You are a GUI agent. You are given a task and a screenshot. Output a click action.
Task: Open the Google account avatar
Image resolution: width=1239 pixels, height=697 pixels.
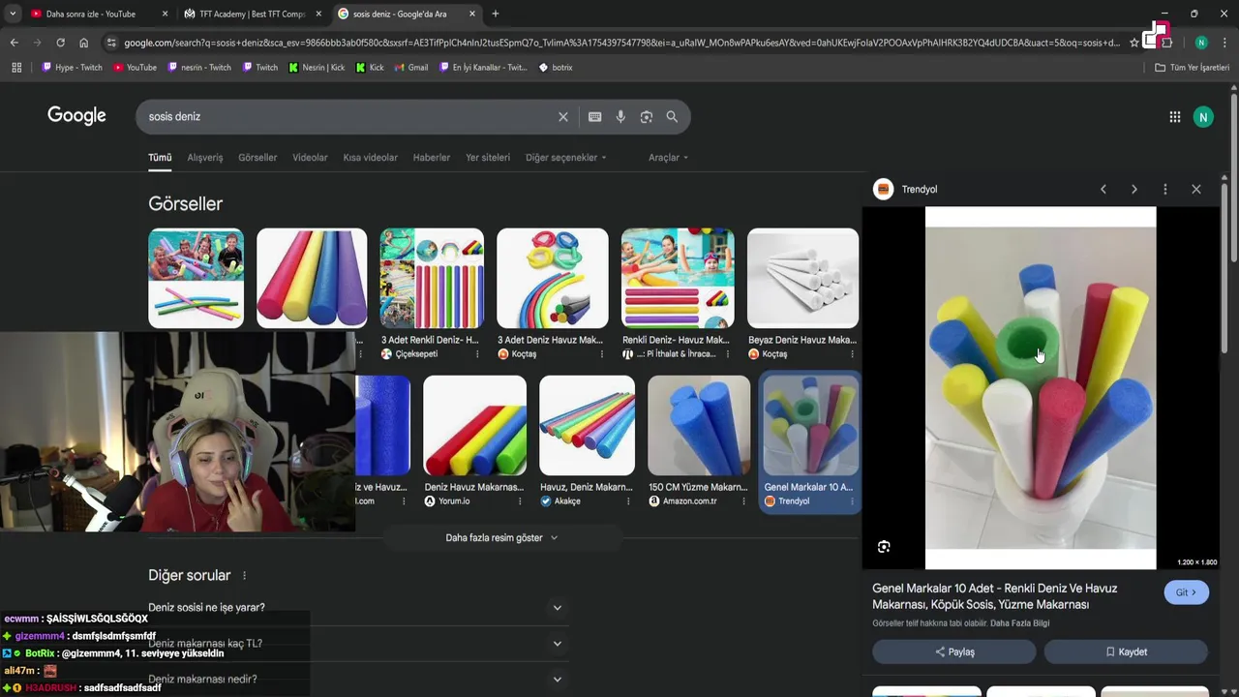[1203, 117]
